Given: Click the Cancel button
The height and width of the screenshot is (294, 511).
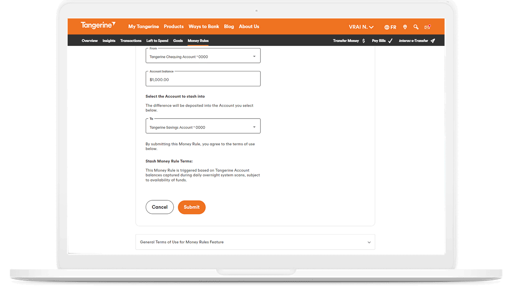Looking at the screenshot, I should pyautogui.click(x=159, y=207).
